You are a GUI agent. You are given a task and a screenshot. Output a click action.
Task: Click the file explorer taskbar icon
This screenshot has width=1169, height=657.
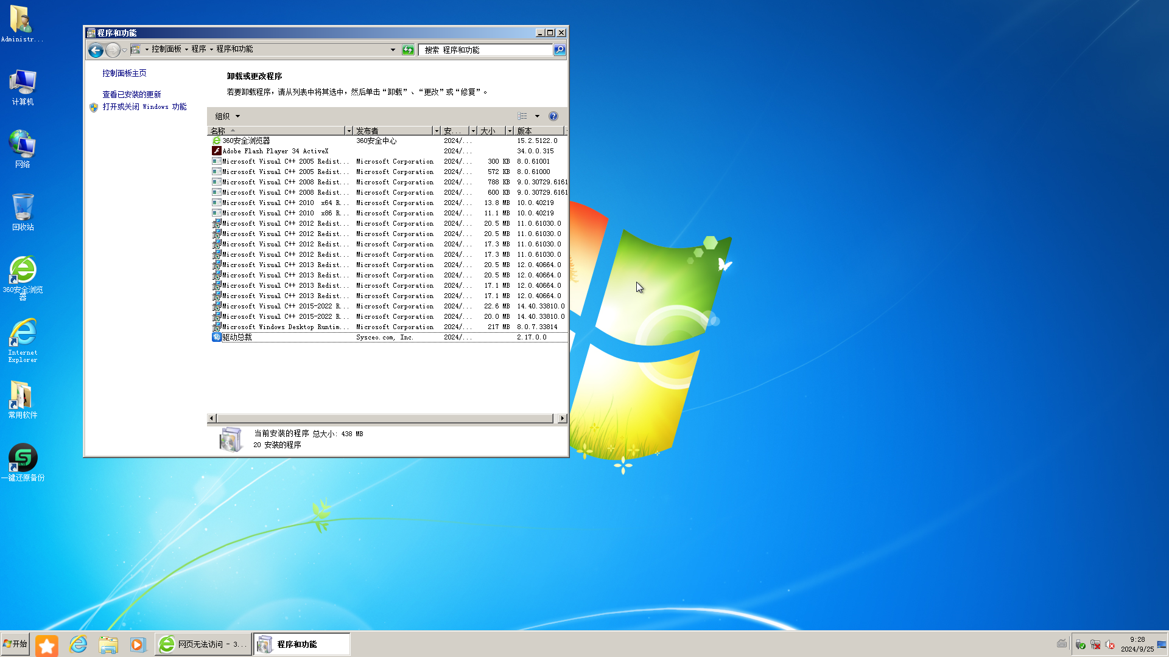(x=108, y=644)
